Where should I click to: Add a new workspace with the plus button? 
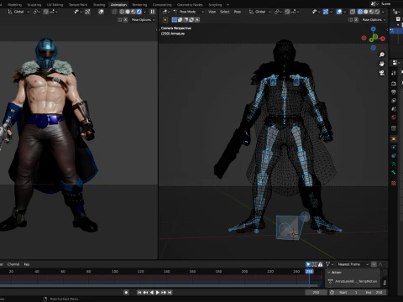(228, 5)
